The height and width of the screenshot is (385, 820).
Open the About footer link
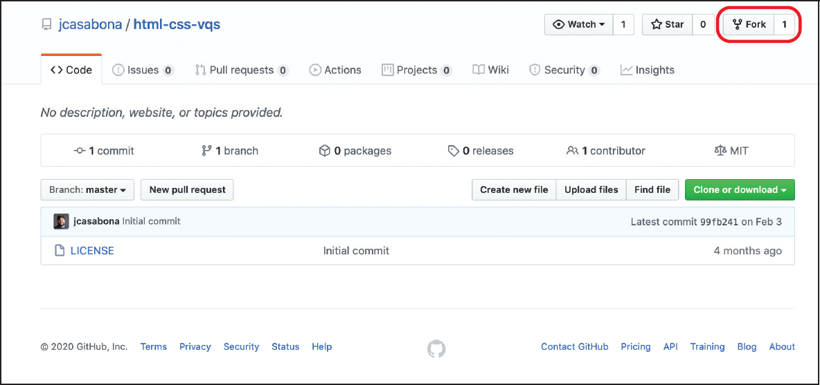pyautogui.click(x=782, y=346)
